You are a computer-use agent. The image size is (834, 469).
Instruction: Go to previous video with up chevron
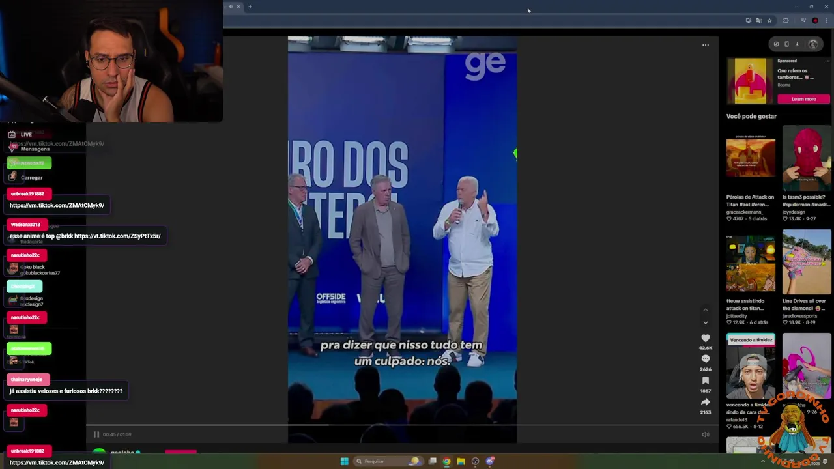pos(705,310)
